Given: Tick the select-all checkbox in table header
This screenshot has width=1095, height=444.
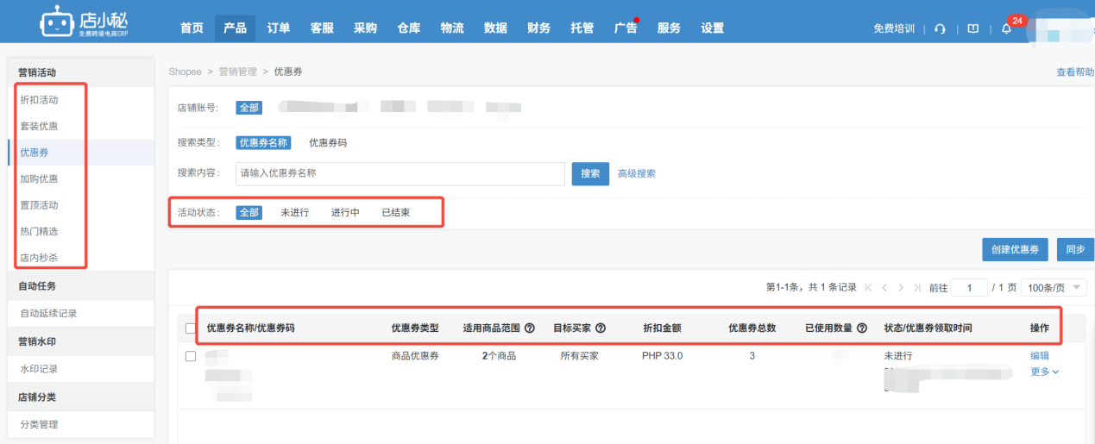Looking at the screenshot, I should pos(191,328).
